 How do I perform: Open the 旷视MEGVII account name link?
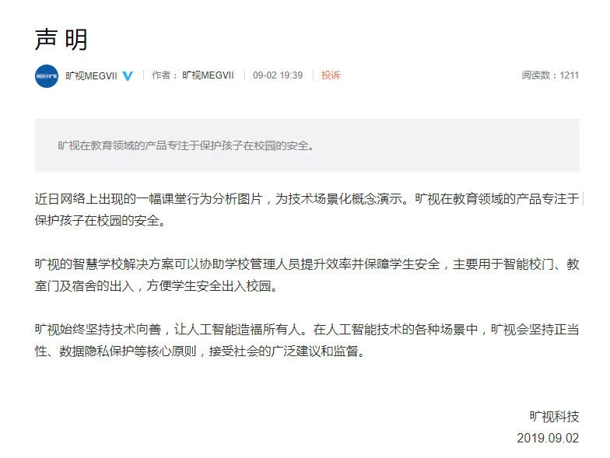click(x=91, y=76)
